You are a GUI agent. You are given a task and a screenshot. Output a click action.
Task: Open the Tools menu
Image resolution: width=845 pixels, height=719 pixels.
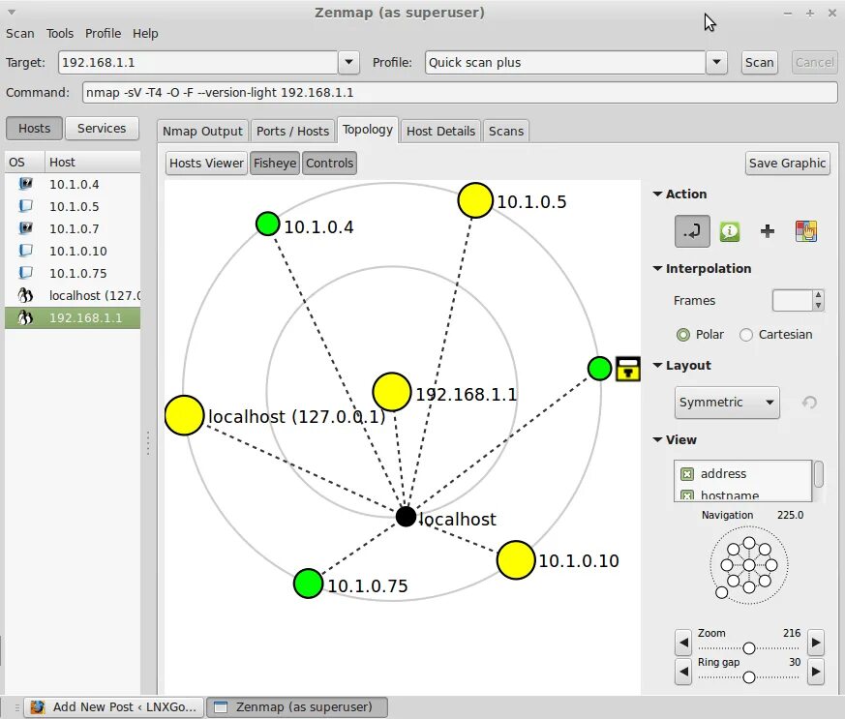click(x=60, y=34)
